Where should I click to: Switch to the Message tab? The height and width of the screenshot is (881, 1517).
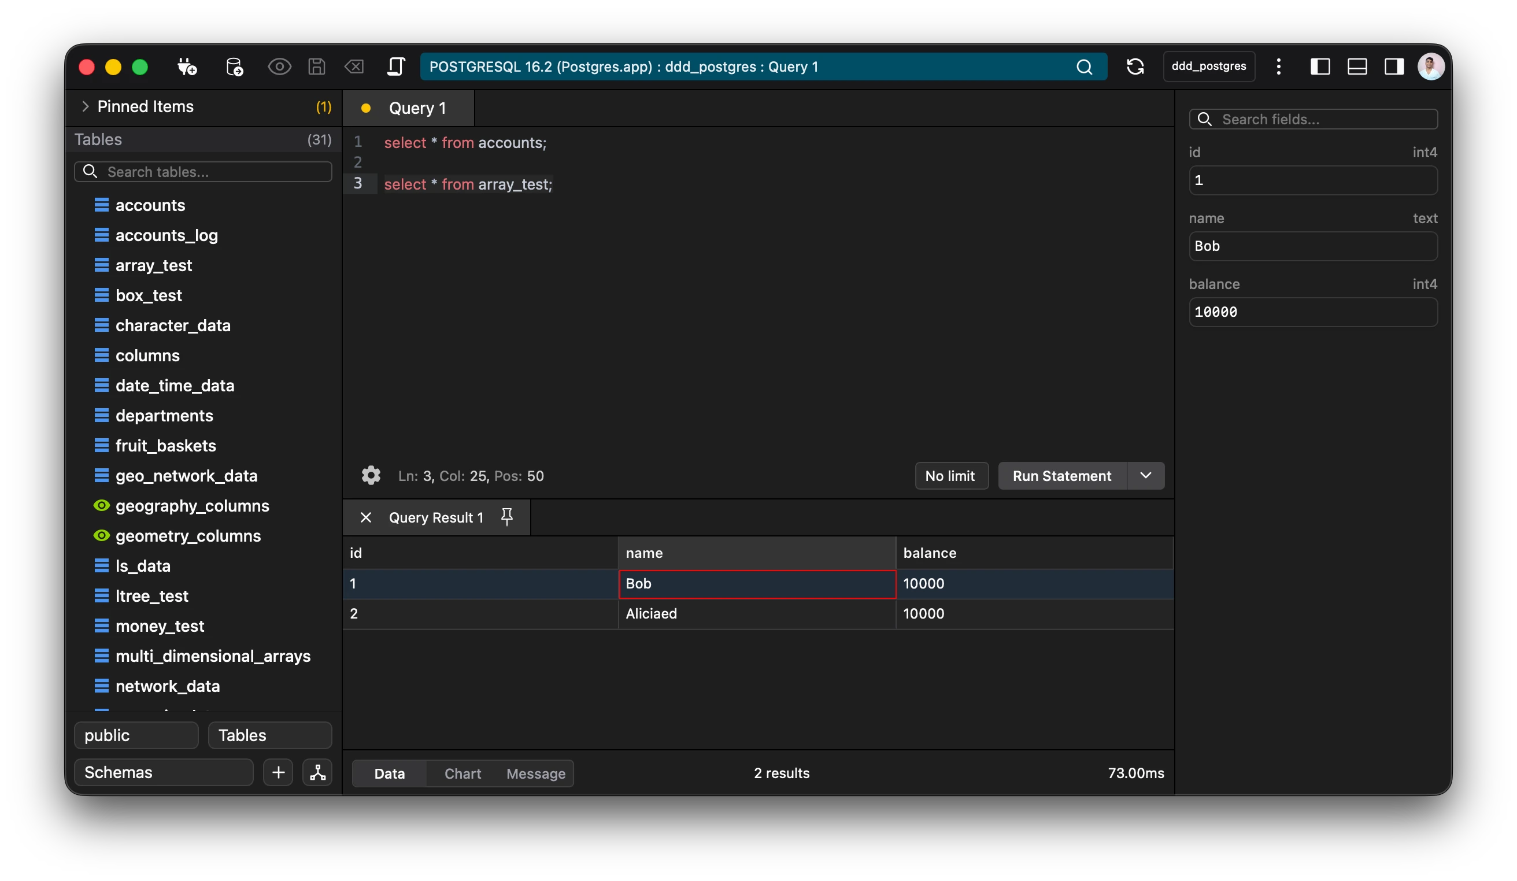tap(535, 773)
